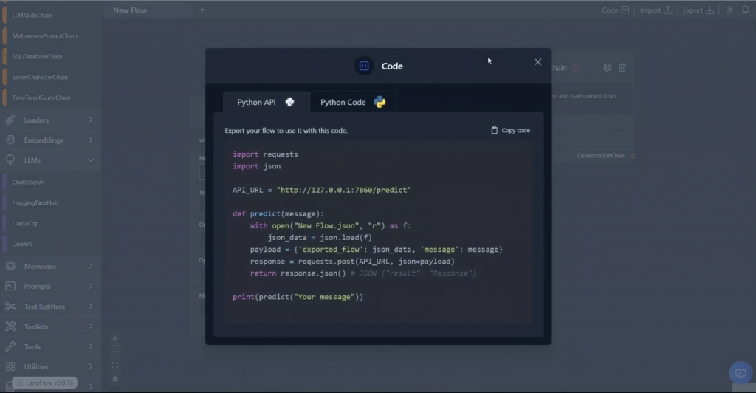Expand the Utilities category
Screen dimensions: 756x393
(50, 367)
